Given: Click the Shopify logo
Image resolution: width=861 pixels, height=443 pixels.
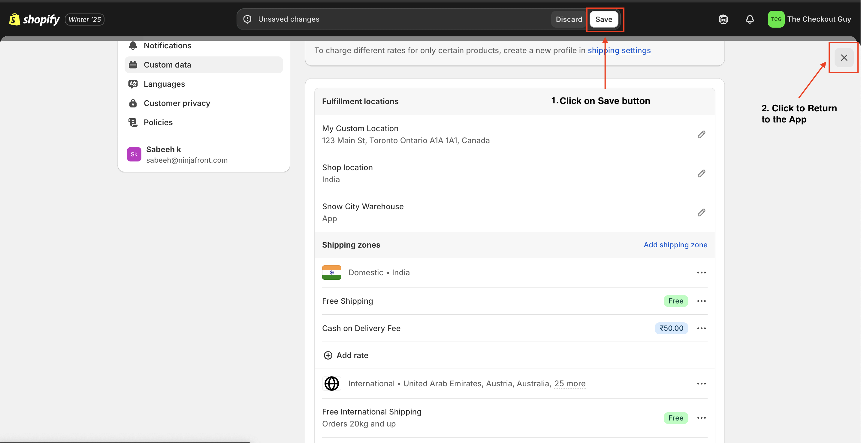Looking at the screenshot, I should (34, 20).
